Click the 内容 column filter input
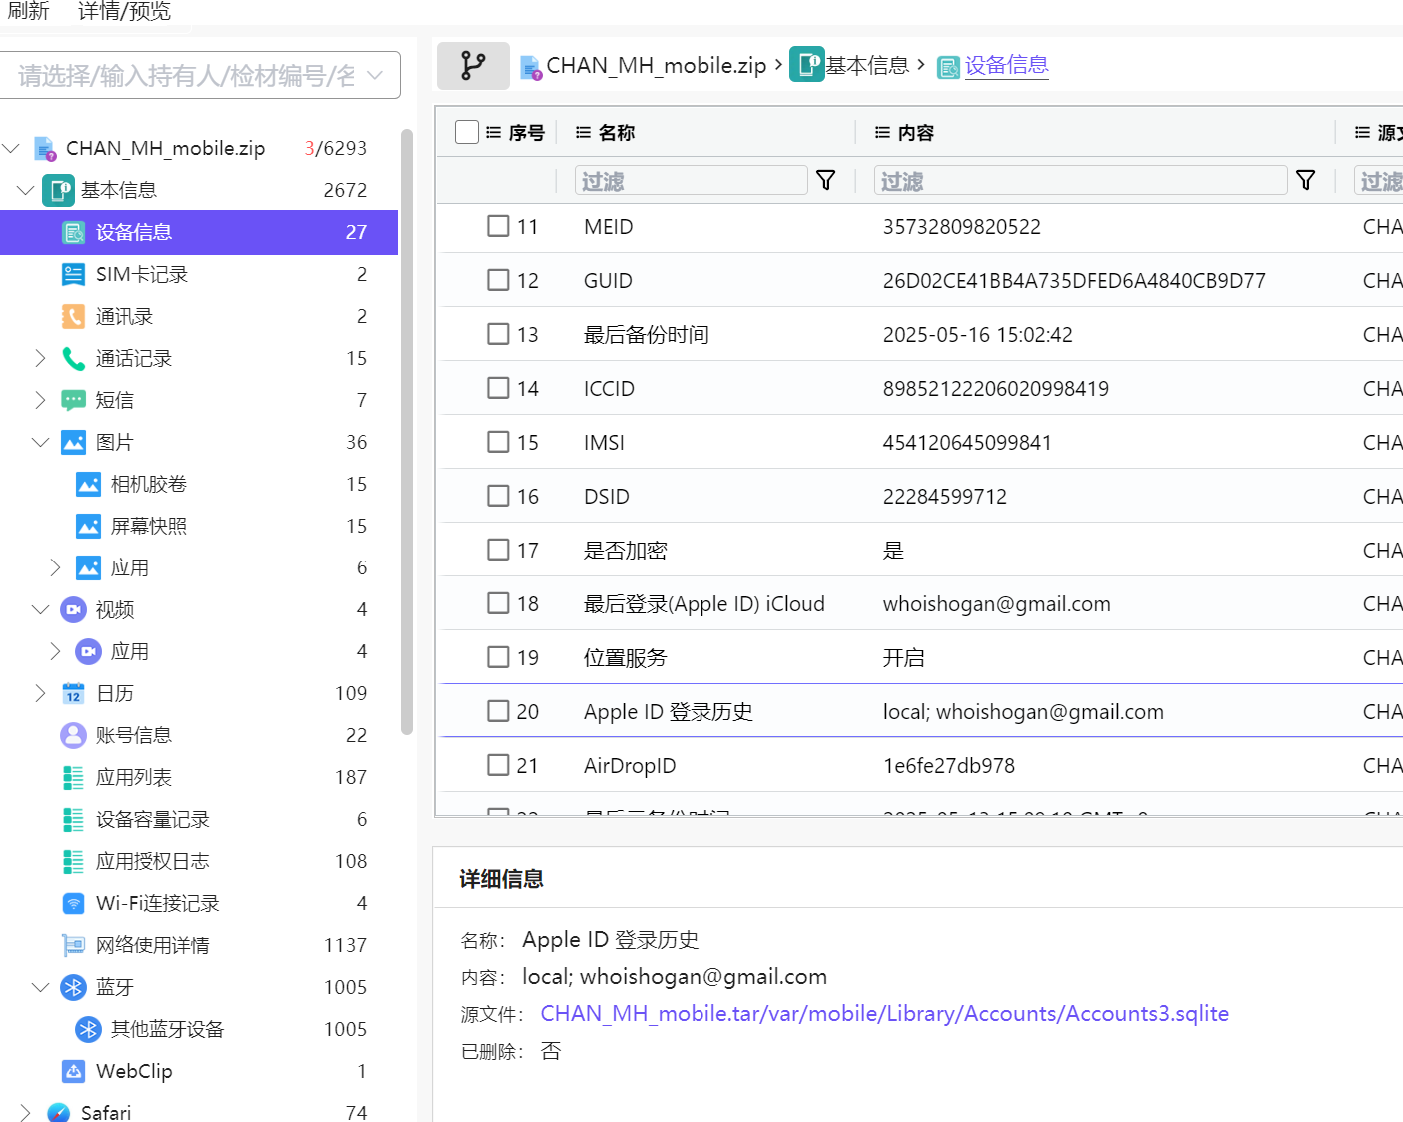1403x1122 pixels. 1081,180
